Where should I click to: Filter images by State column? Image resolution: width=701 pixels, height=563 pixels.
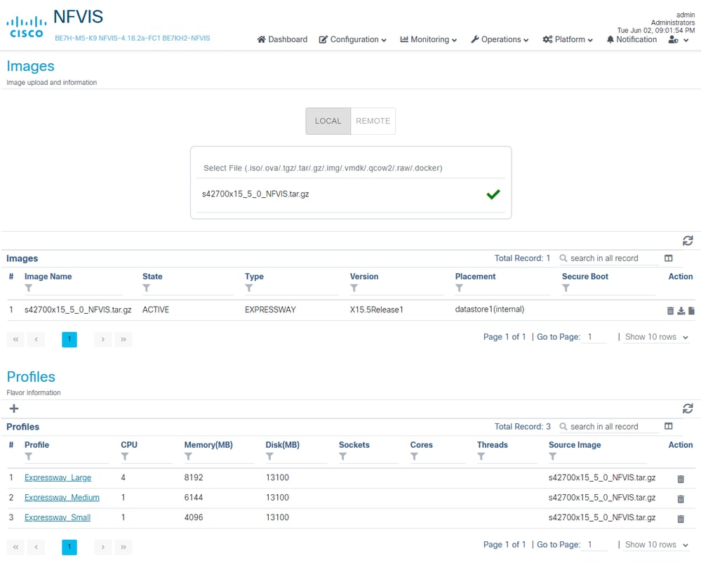pyautogui.click(x=146, y=288)
